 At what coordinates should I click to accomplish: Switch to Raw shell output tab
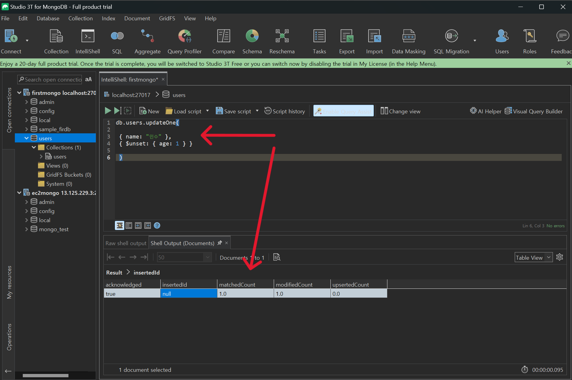click(126, 243)
